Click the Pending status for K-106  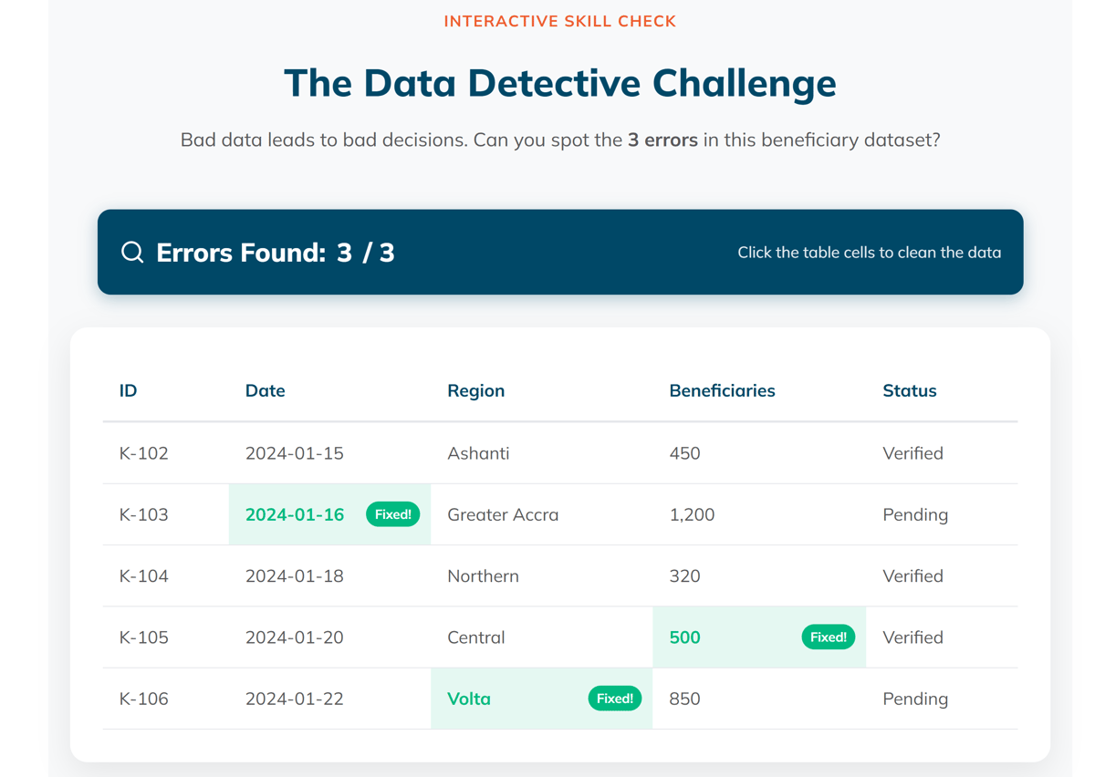pos(915,699)
